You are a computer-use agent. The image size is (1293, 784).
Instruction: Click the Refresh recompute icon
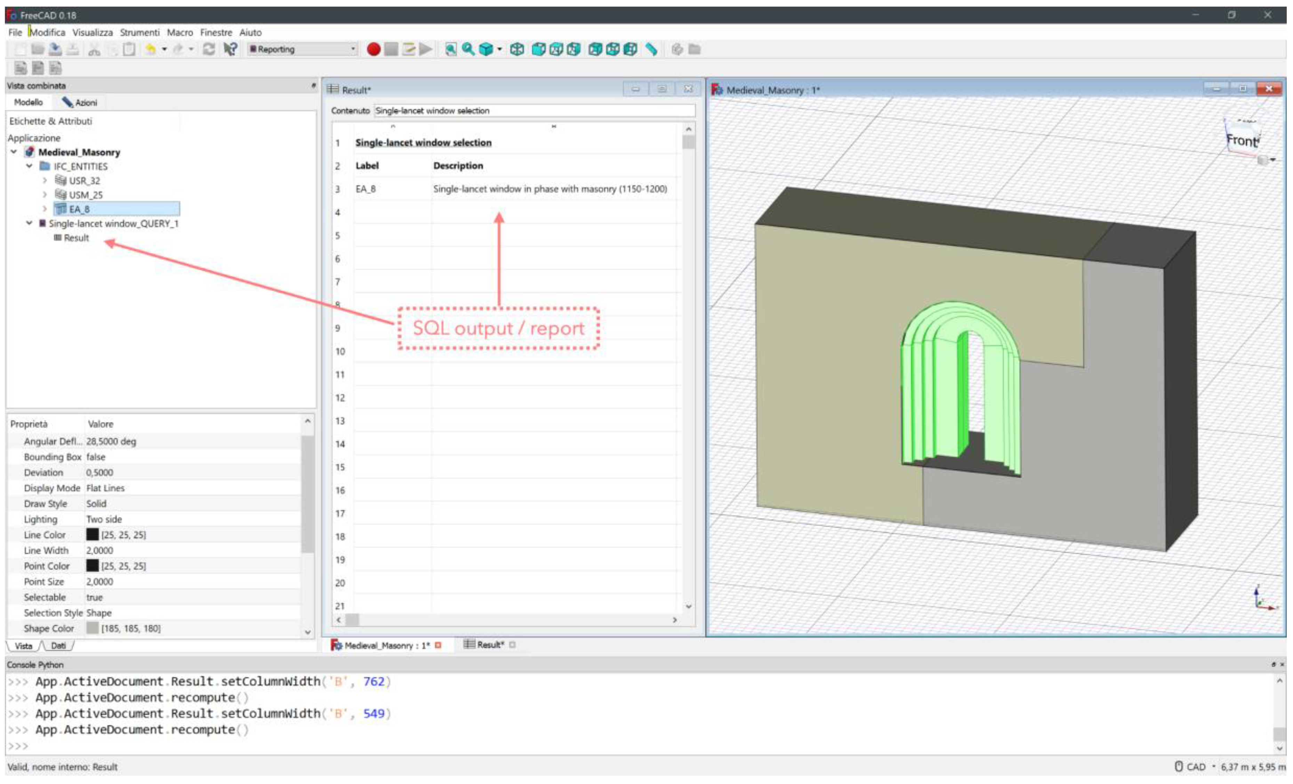(209, 49)
